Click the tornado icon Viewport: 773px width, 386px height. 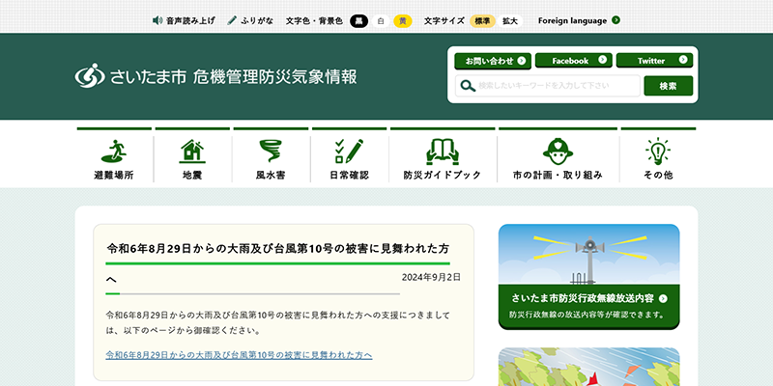pos(271,152)
